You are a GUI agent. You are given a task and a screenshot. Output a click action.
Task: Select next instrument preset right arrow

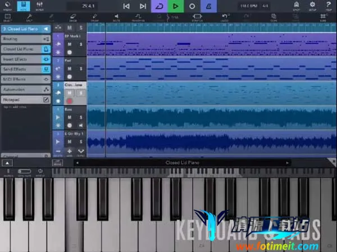tap(288, 163)
